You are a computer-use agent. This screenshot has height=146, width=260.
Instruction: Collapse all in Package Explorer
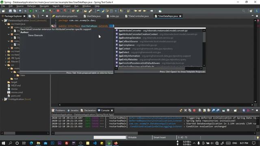30,16
